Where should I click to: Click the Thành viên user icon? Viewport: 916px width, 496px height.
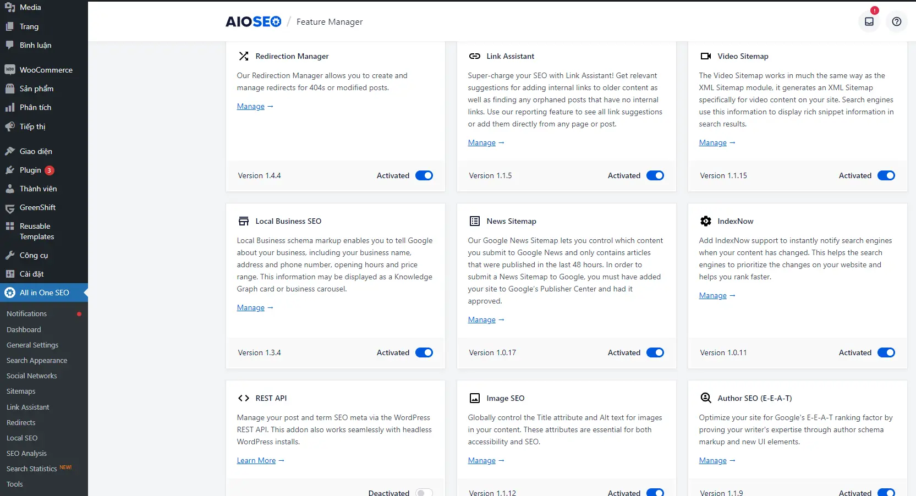coord(10,189)
